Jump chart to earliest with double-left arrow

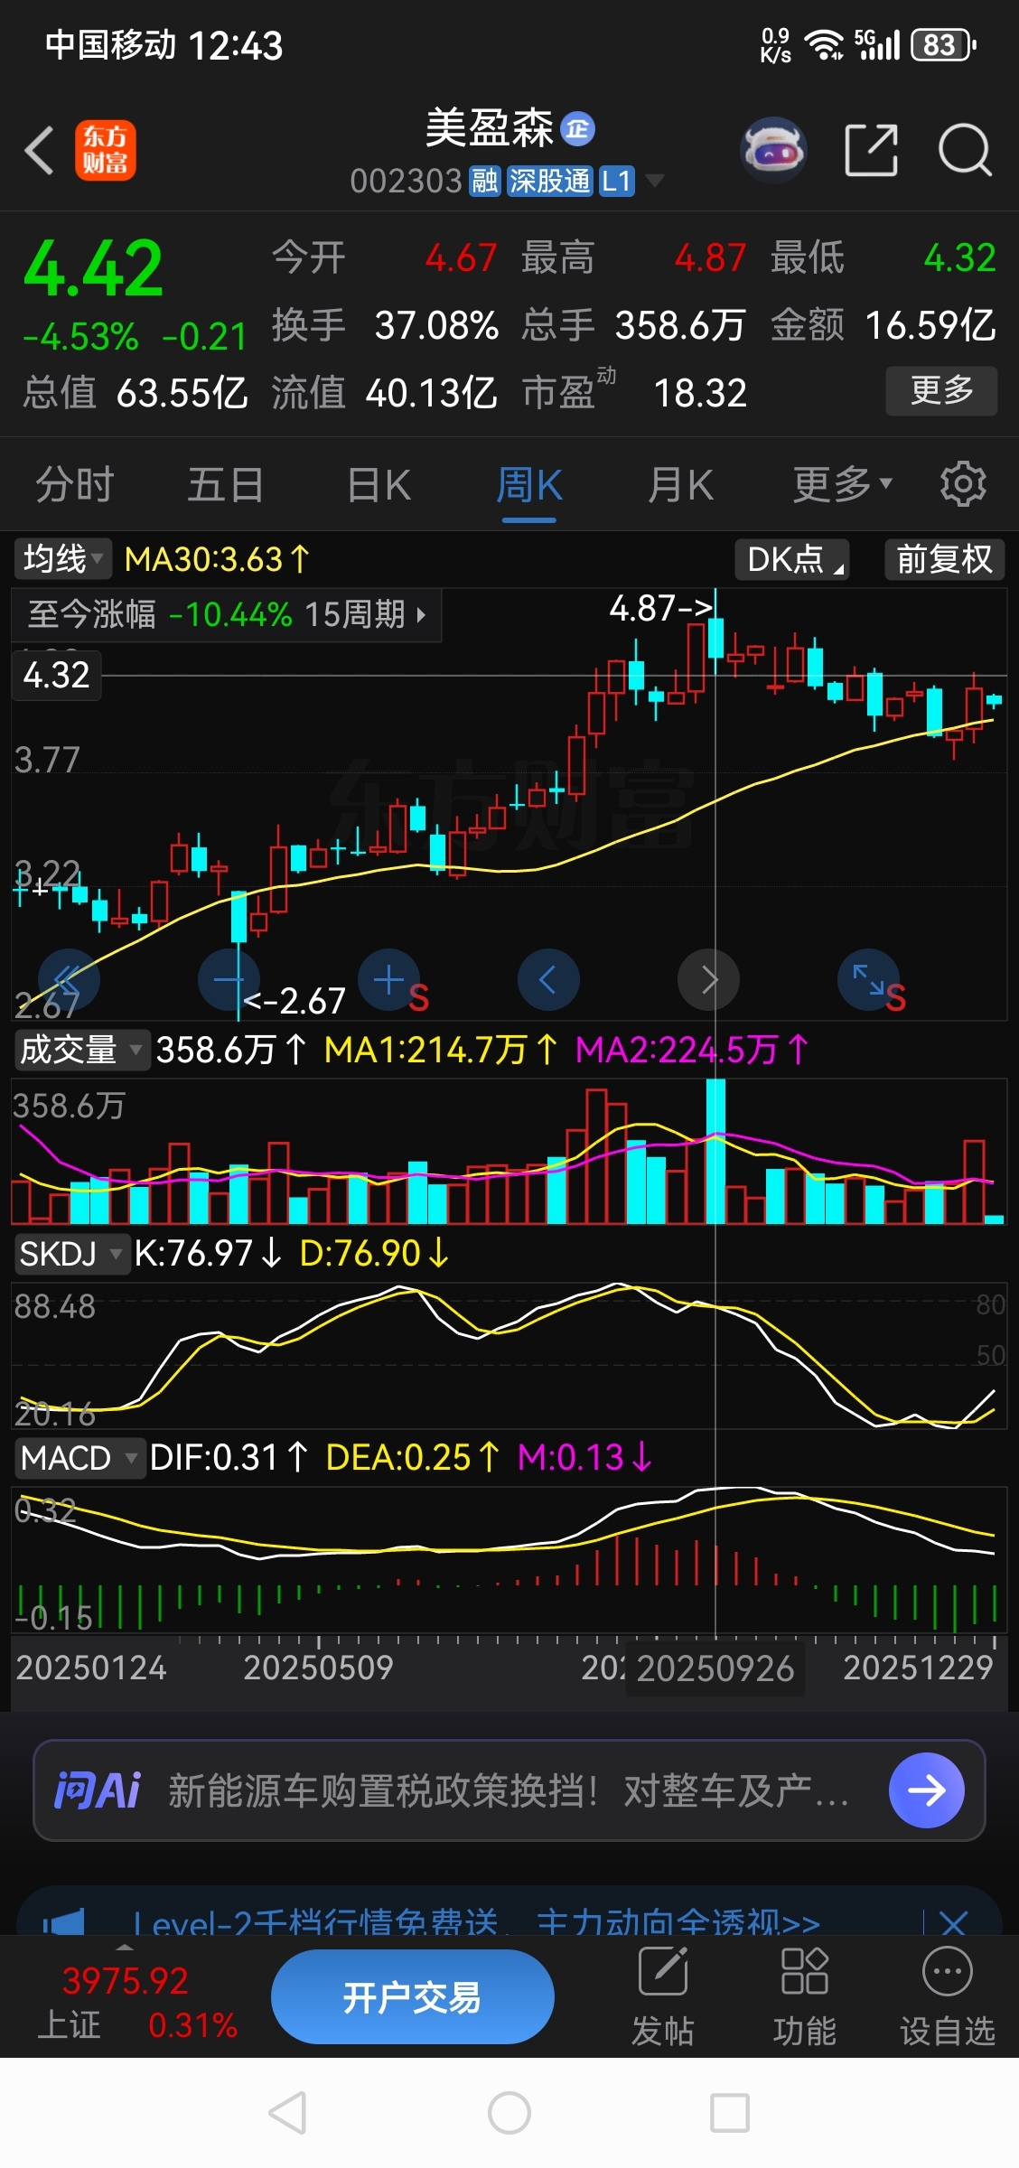69,979
